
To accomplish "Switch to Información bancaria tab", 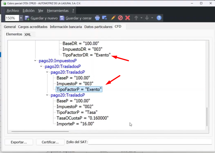I will click(66, 27).
